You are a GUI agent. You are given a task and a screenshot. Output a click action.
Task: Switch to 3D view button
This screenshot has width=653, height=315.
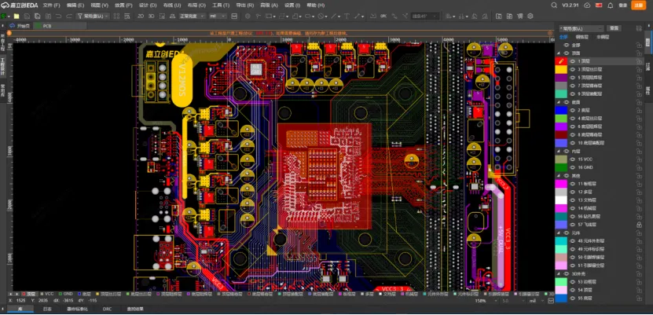coord(151,16)
